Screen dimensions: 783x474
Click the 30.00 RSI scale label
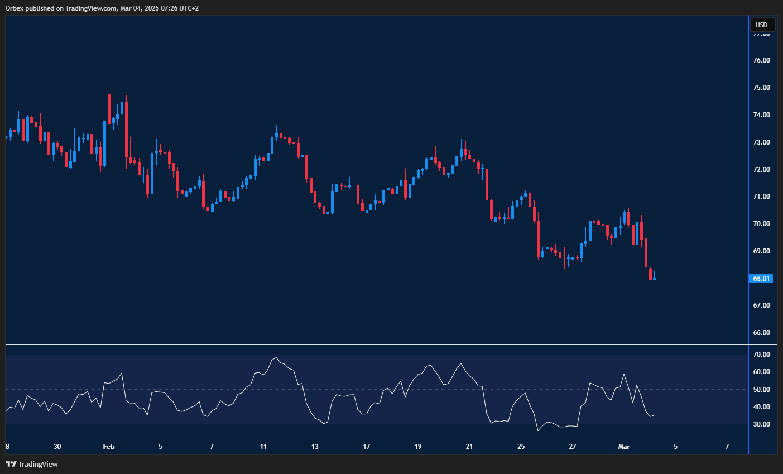(761, 424)
